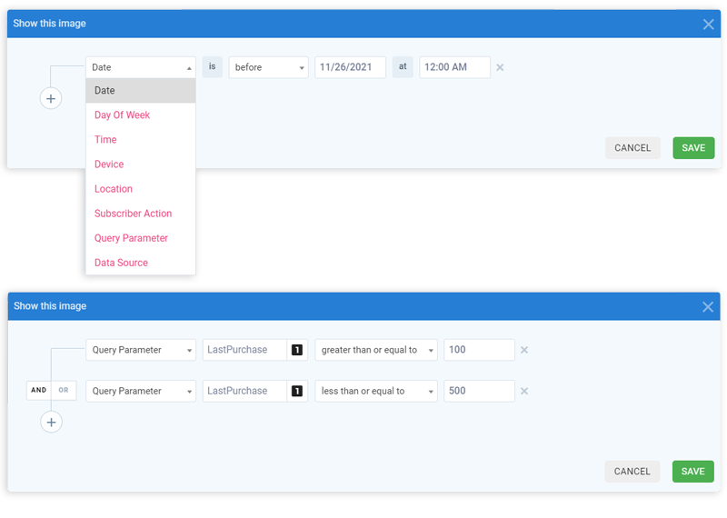Expand 'less than or equal to' operator dropdown
The image size is (727, 518).
[x=375, y=391]
